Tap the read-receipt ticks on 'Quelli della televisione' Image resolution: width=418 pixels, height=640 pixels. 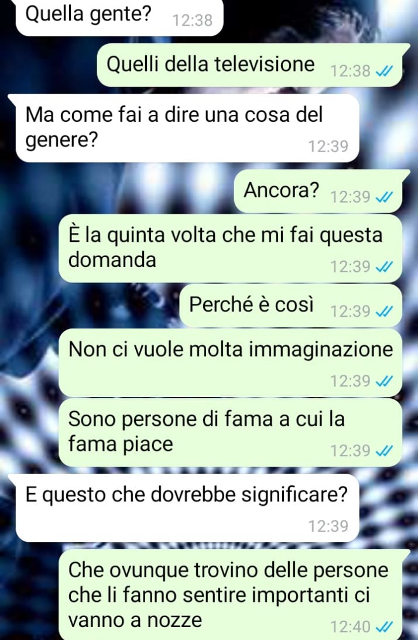pos(383,71)
